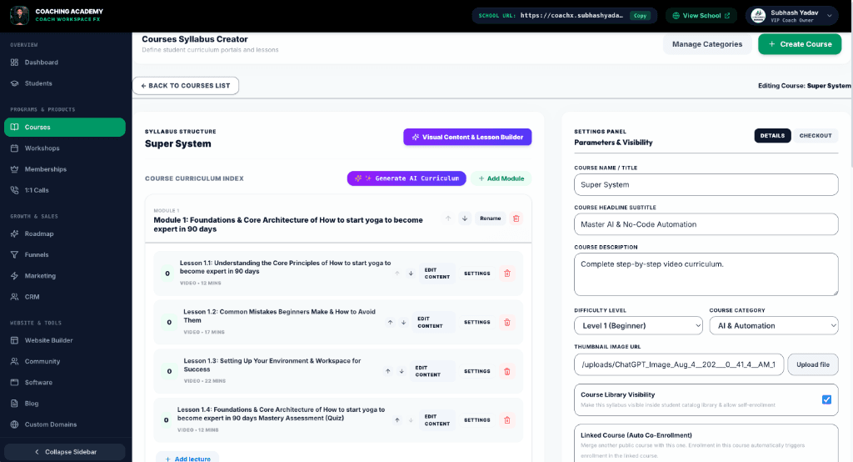This screenshot has height=462, width=853.
Task: Move Module 1 down with arrow
Action: 465,218
